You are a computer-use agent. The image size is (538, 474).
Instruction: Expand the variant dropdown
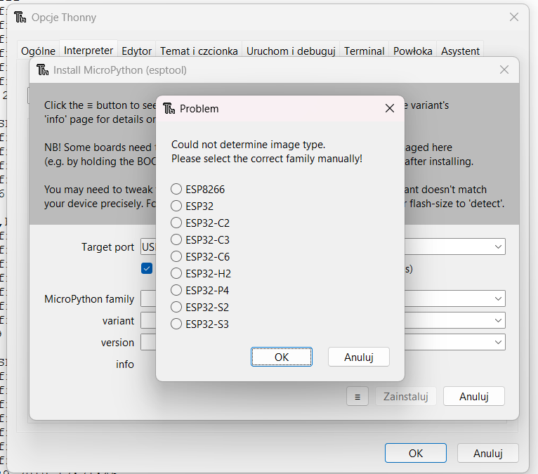tap(498, 320)
